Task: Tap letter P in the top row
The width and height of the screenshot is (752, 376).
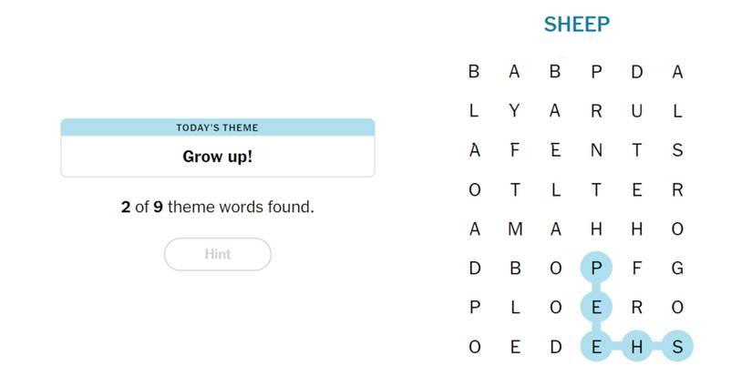Action: click(596, 72)
